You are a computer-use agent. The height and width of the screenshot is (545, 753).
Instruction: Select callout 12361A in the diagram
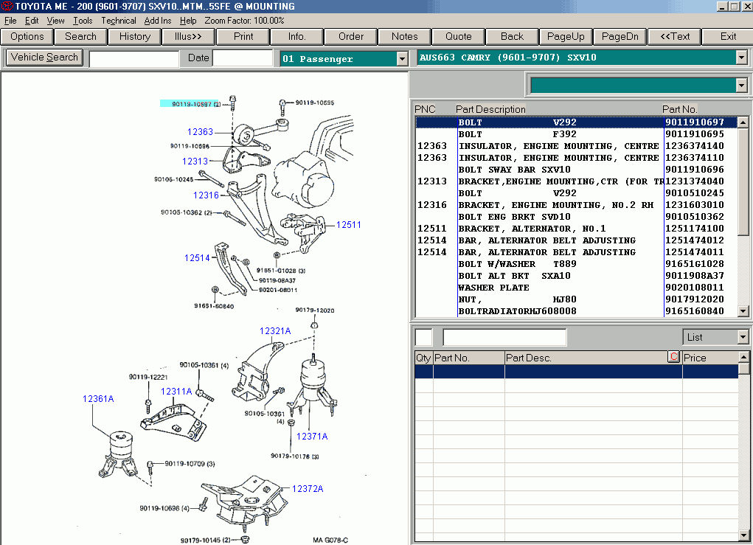98,398
